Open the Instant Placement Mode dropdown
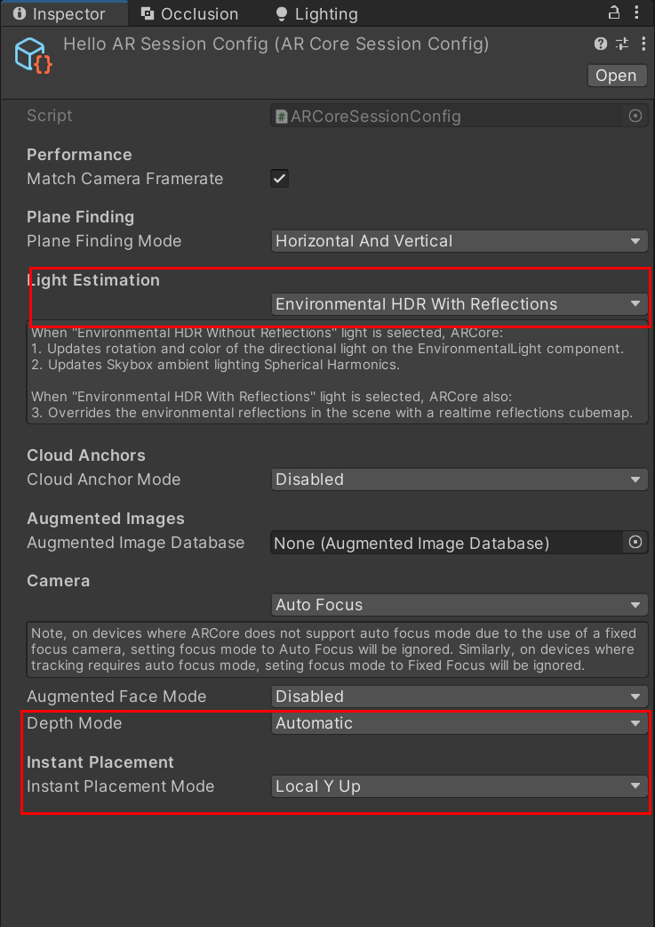655x927 pixels. coord(459,786)
